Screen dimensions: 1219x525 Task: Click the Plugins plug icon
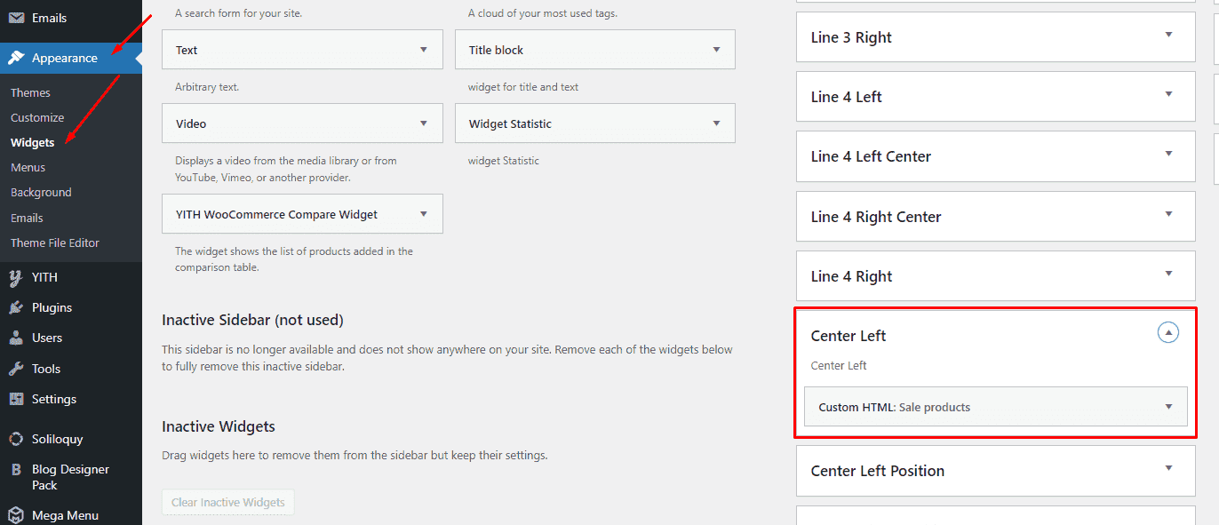point(16,307)
